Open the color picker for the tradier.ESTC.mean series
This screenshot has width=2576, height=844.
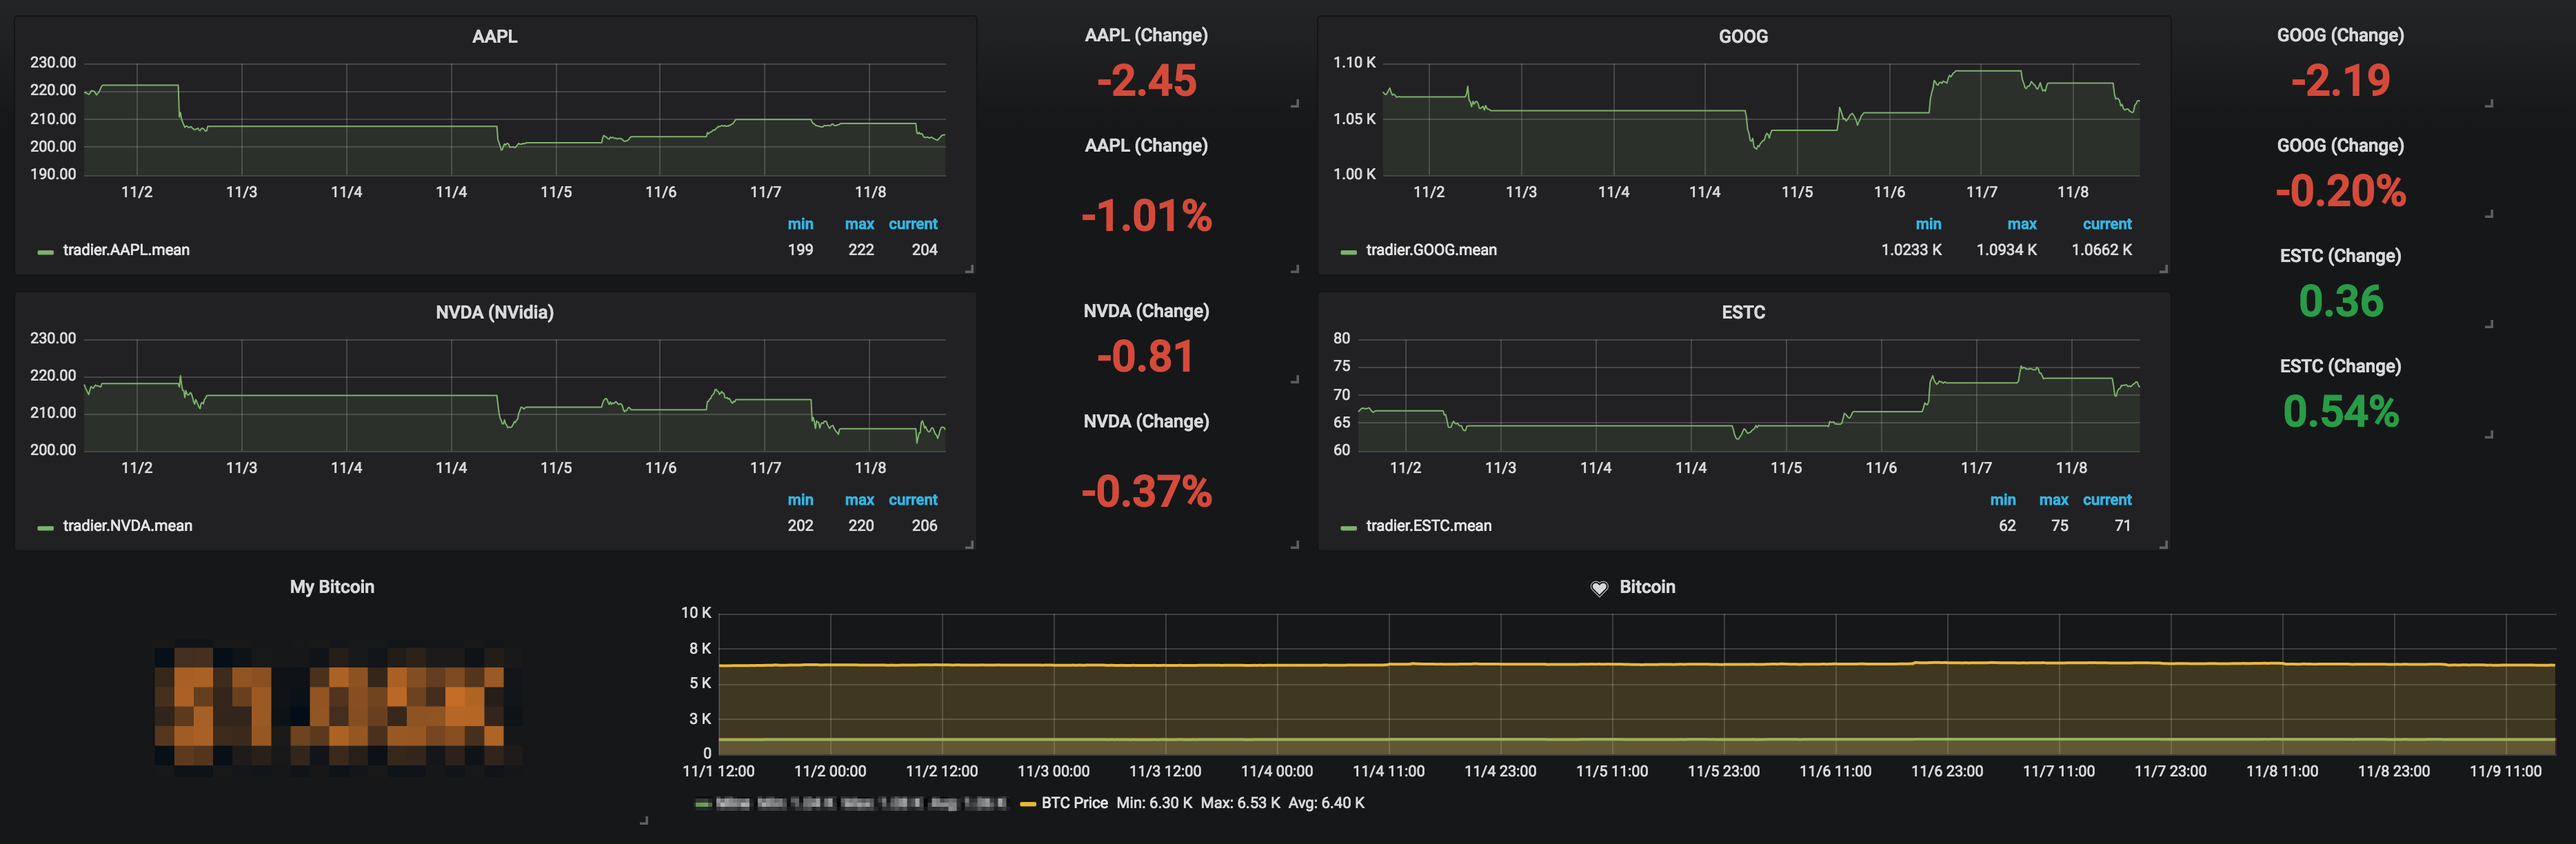point(1348,528)
